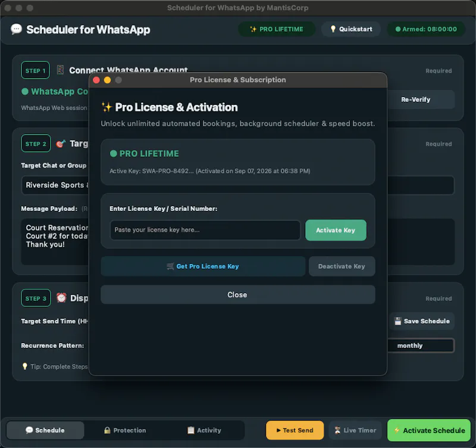The height and width of the screenshot is (448, 476).
Task: Open the Quickstart guide
Action: point(351,29)
